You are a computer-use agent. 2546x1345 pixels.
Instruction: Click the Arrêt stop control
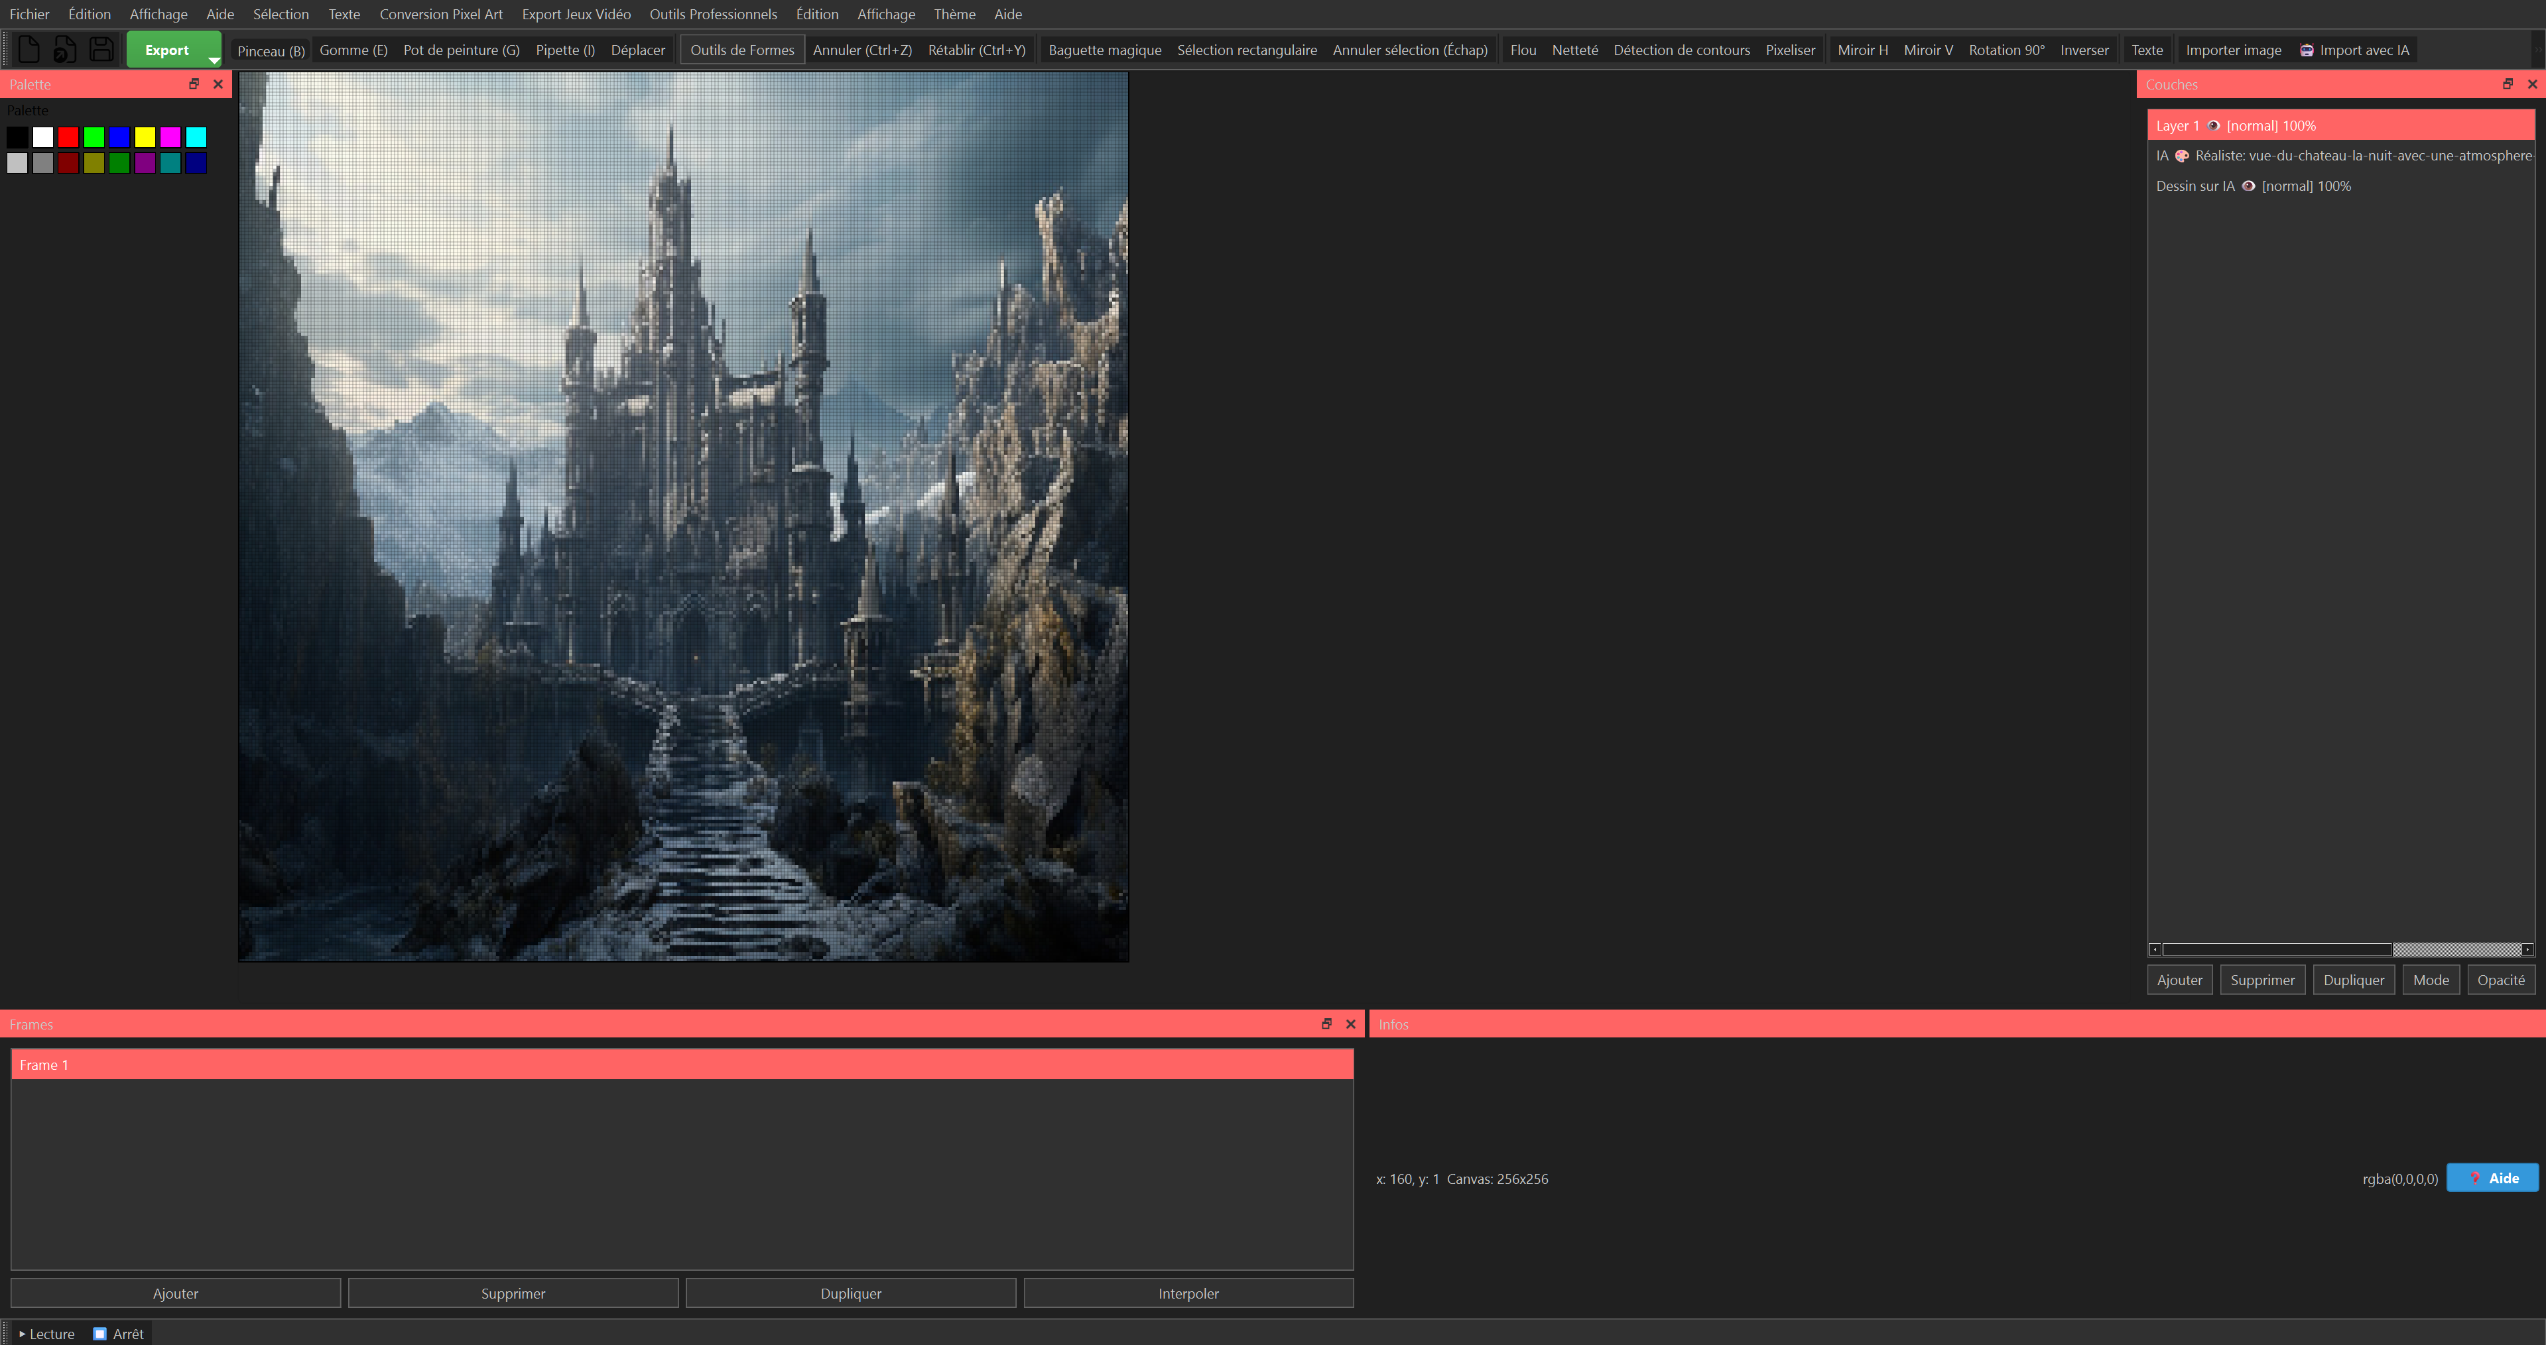pyautogui.click(x=117, y=1333)
